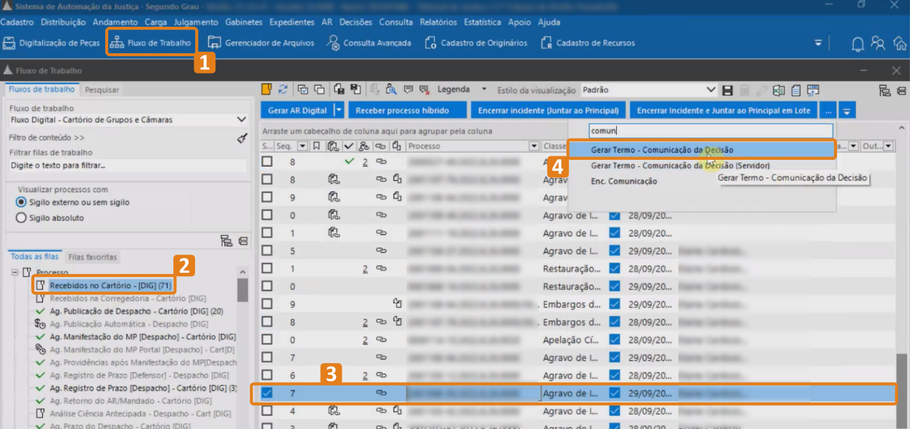Switch to Pesquisar tab
The width and height of the screenshot is (910, 429).
coord(102,90)
